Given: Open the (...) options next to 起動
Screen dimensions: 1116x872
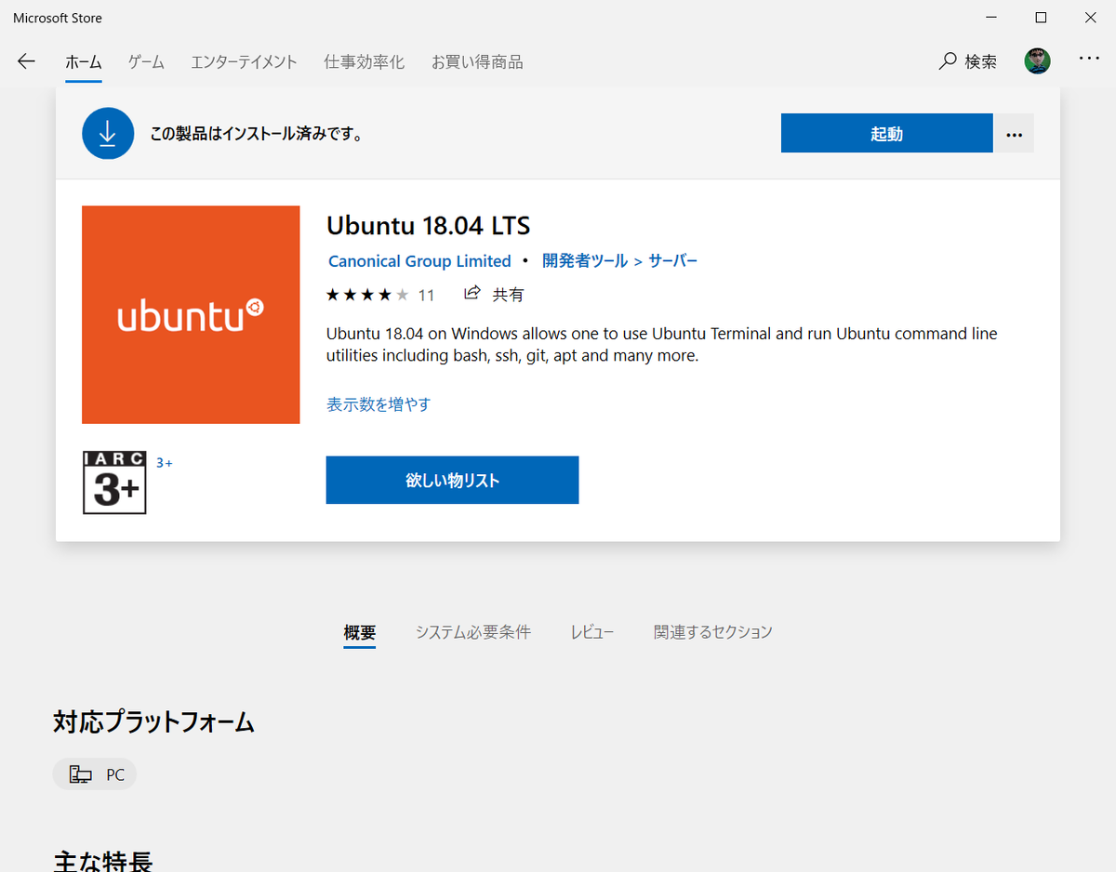Looking at the screenshot, I should tap(1014, 133).
